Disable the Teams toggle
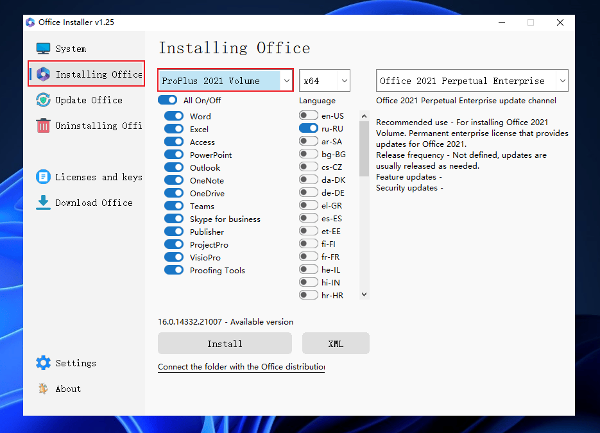Image resolution: width=600 pixels, height=433 pixels. point(174,206)
